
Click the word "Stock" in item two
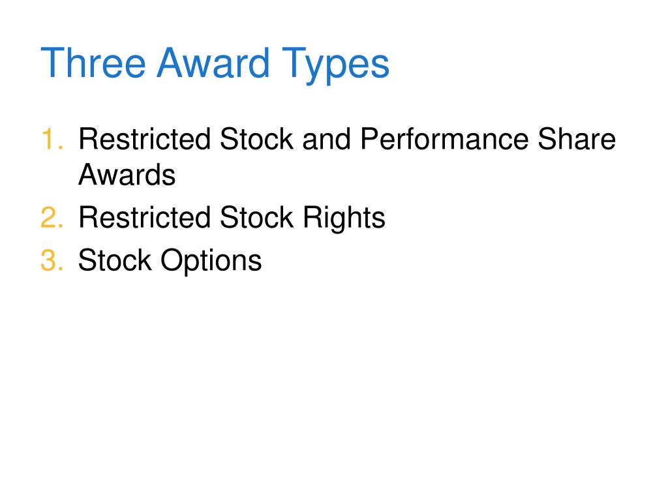(257, 217)
